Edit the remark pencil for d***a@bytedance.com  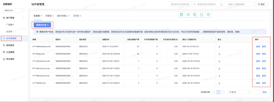(219, 47)
